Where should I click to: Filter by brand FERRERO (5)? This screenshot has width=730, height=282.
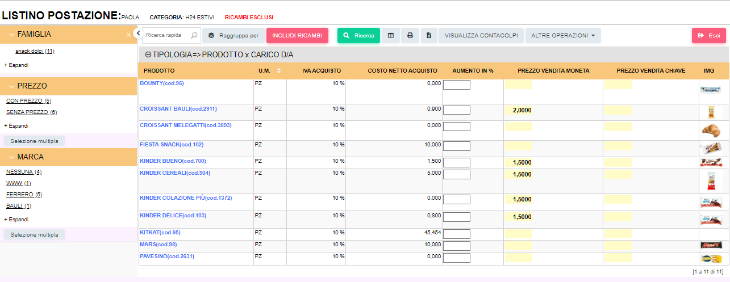[x=24, y=195]
